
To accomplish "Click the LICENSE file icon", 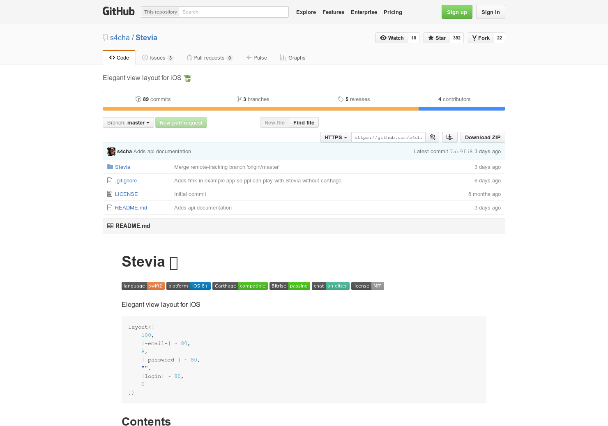I will pos(110,194).
